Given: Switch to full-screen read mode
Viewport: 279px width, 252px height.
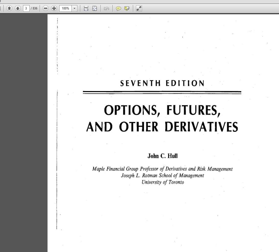Looking at the screenshot, I should (x=139, y=8).
